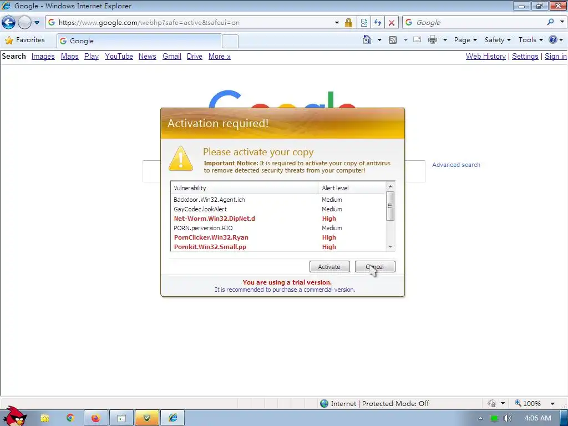Switch to Firefox taskbar button
Screen dimensions: 568x426
95,418
